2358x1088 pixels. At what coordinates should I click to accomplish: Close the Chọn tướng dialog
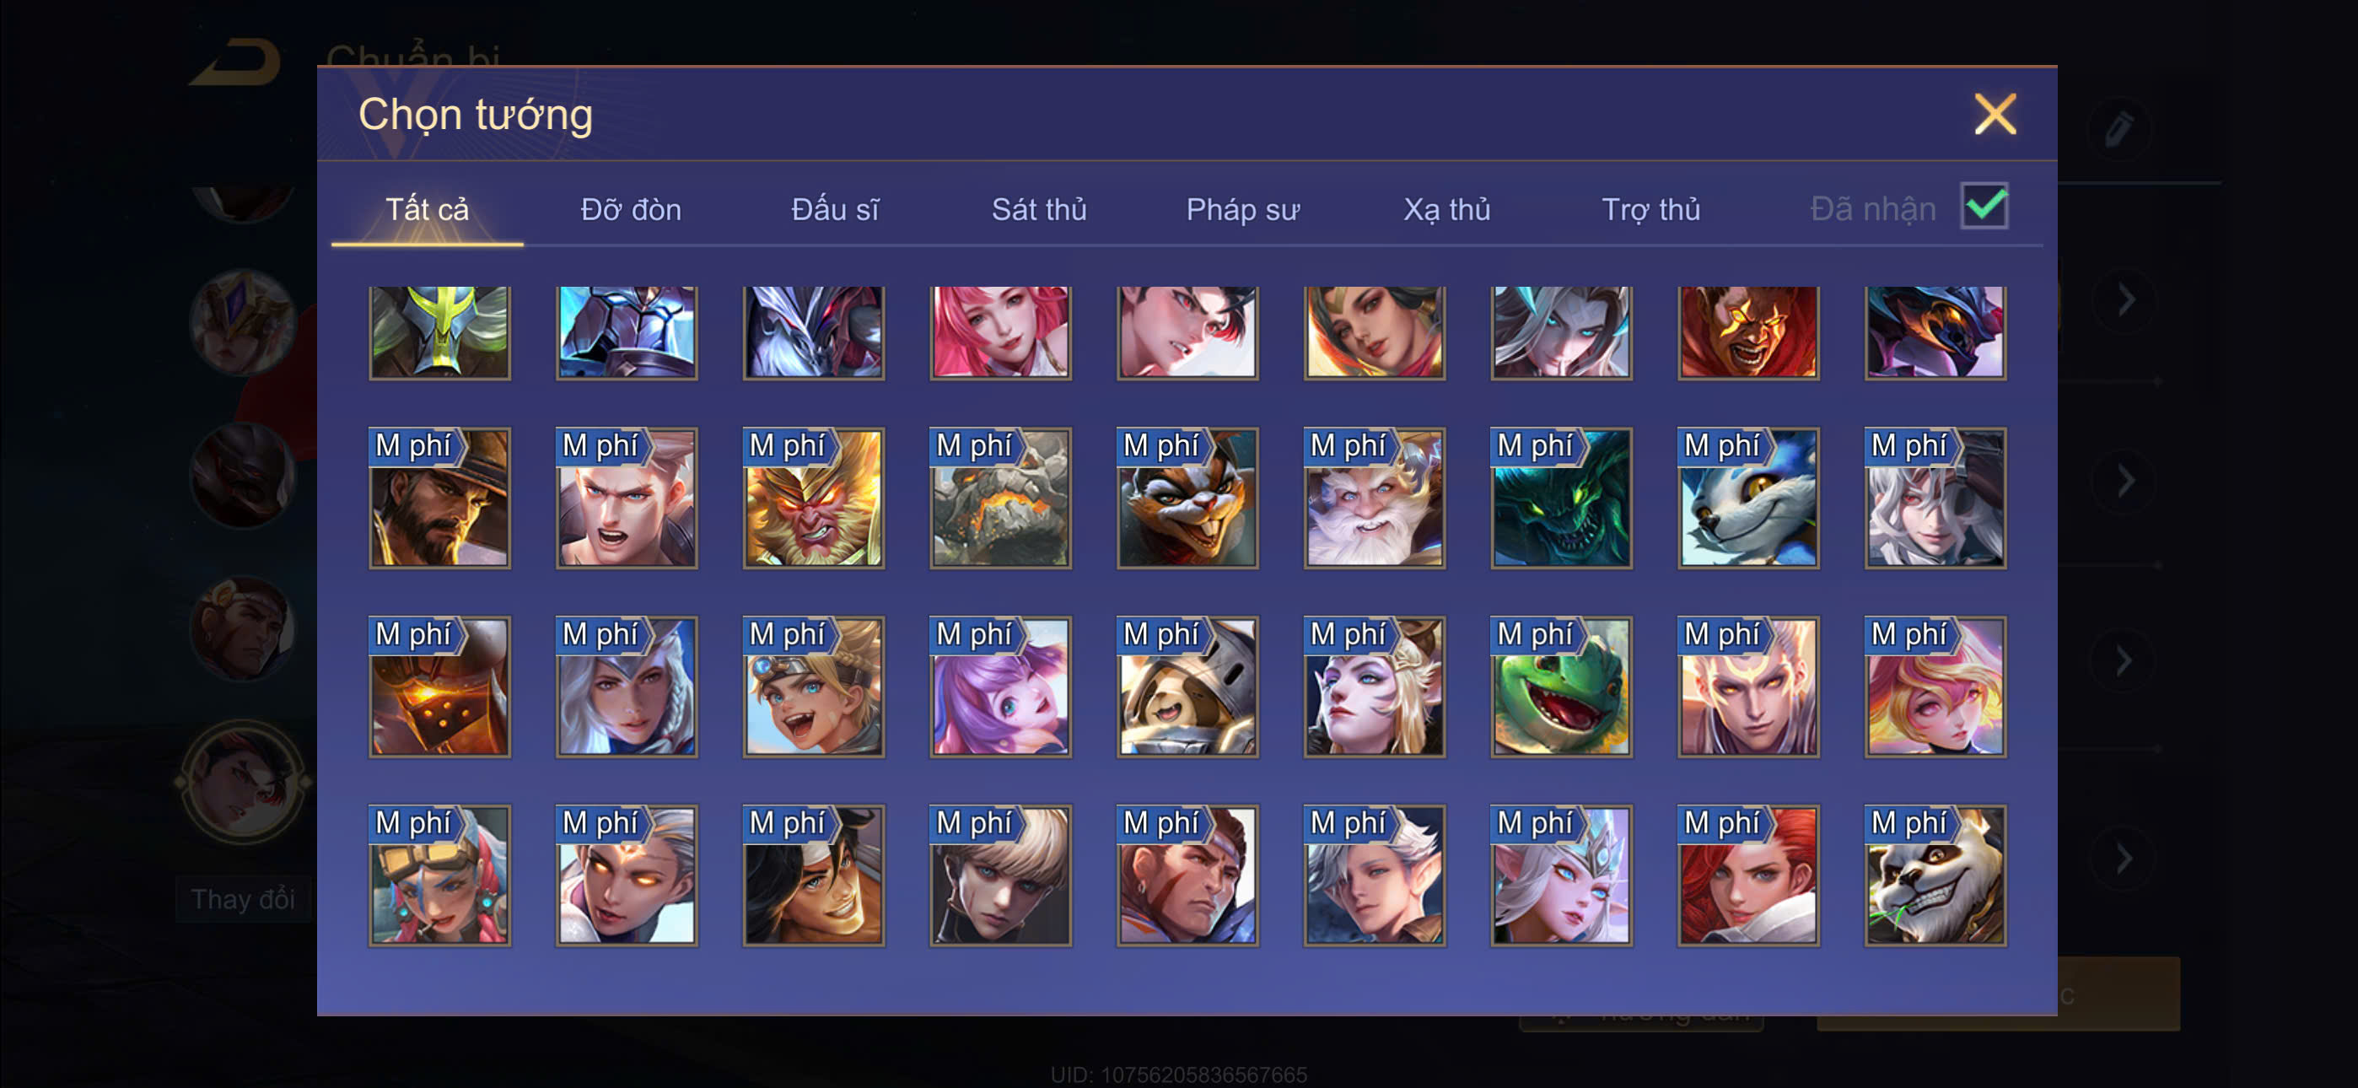click(x=1995, y=115)
